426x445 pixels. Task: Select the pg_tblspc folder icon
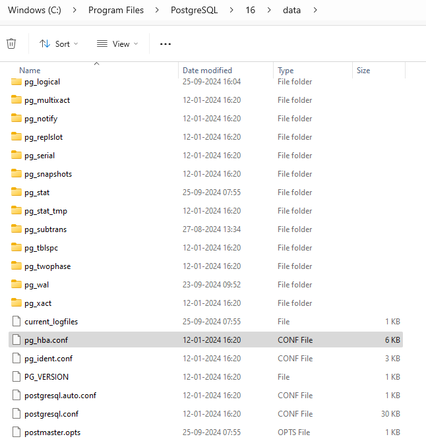pos(16,247)
